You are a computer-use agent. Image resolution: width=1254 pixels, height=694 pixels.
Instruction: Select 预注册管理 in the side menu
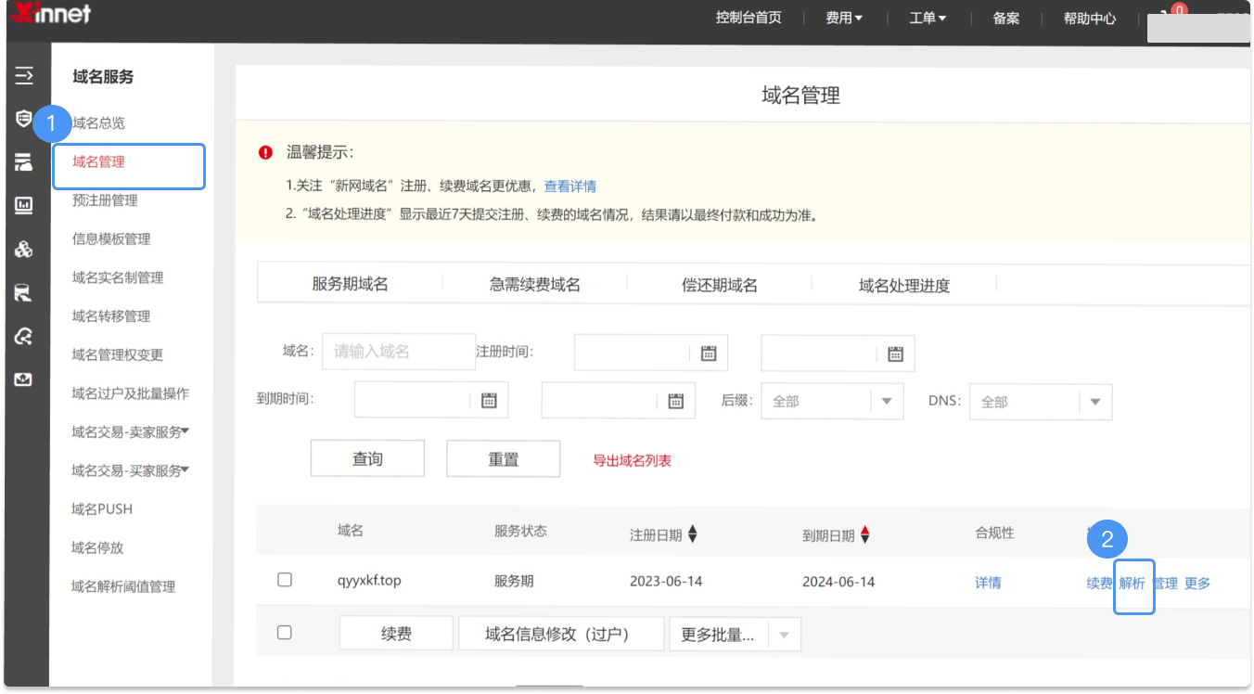(105, 200)
